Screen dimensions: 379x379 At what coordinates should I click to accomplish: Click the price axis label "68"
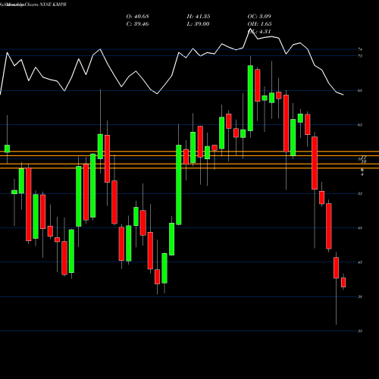360,90
